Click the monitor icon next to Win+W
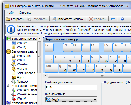 (x=14, y=43)
